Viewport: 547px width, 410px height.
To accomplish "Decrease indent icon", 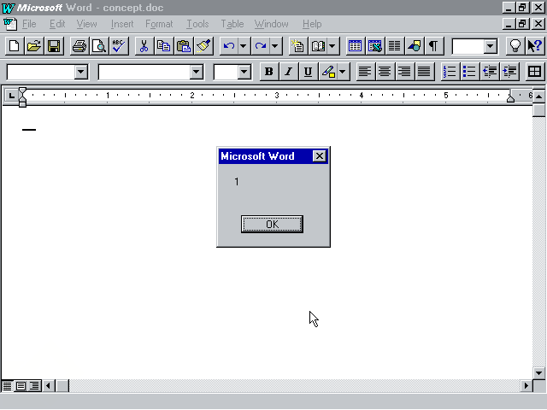I will (x=490, y=72).
